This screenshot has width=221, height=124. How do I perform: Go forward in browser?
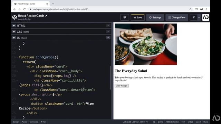click(x=19, y=9)
